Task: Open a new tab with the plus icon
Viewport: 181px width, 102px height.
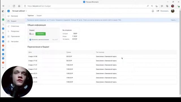Action: point(3,67)
